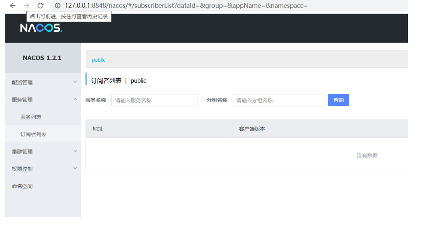Reload the page with the refresh icon
Viewport: 431px width, 238px height.
(40, 6)
